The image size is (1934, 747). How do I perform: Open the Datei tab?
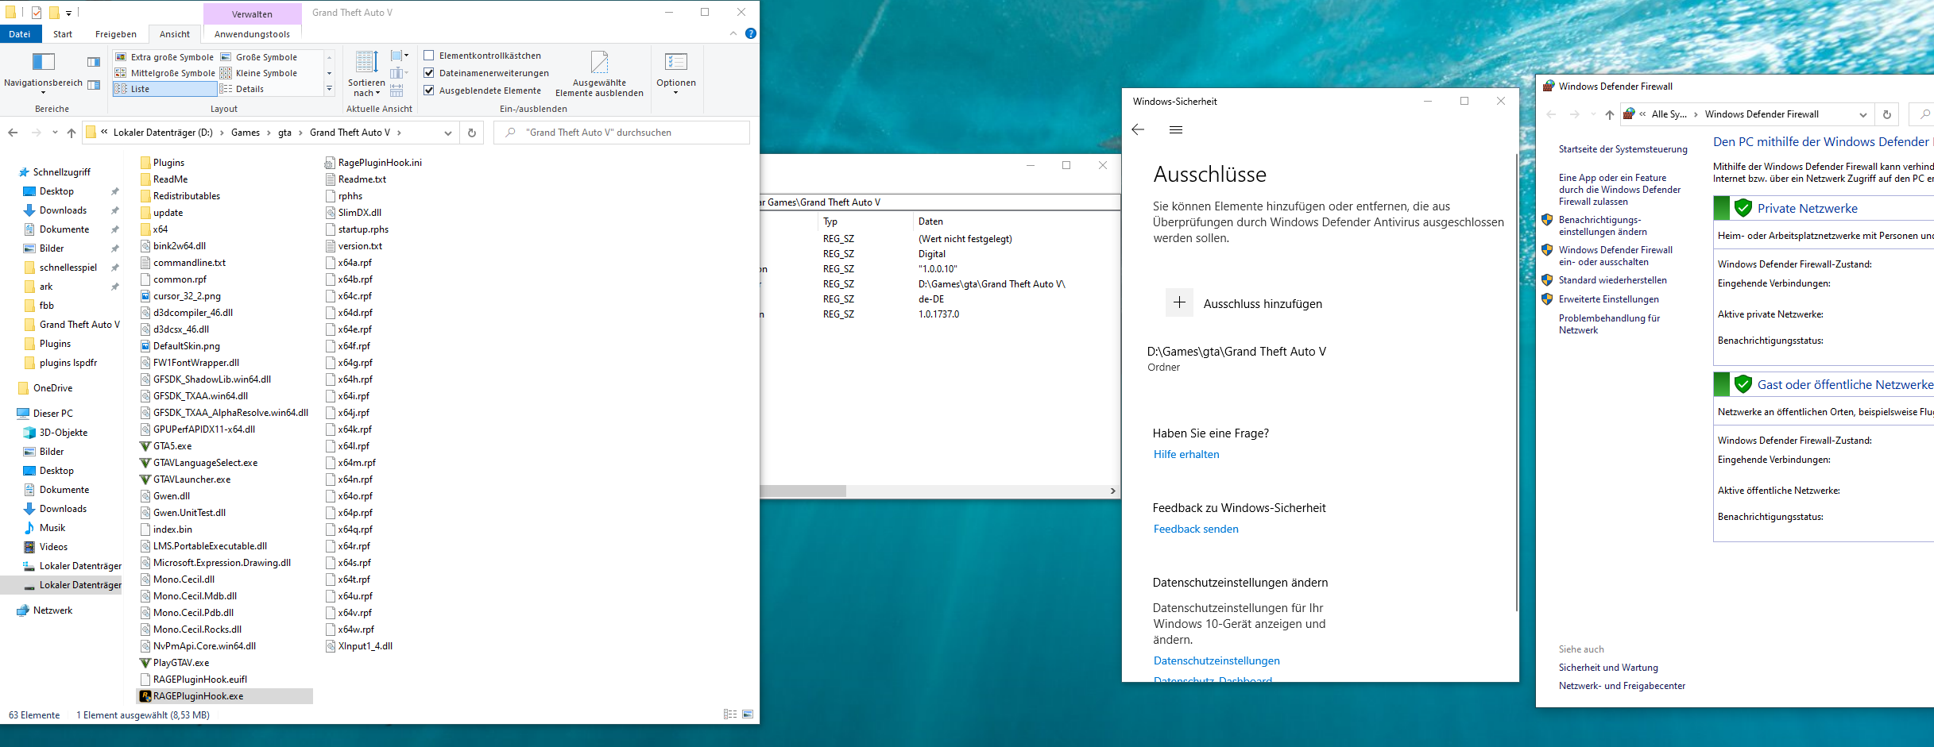pos(20,34)
